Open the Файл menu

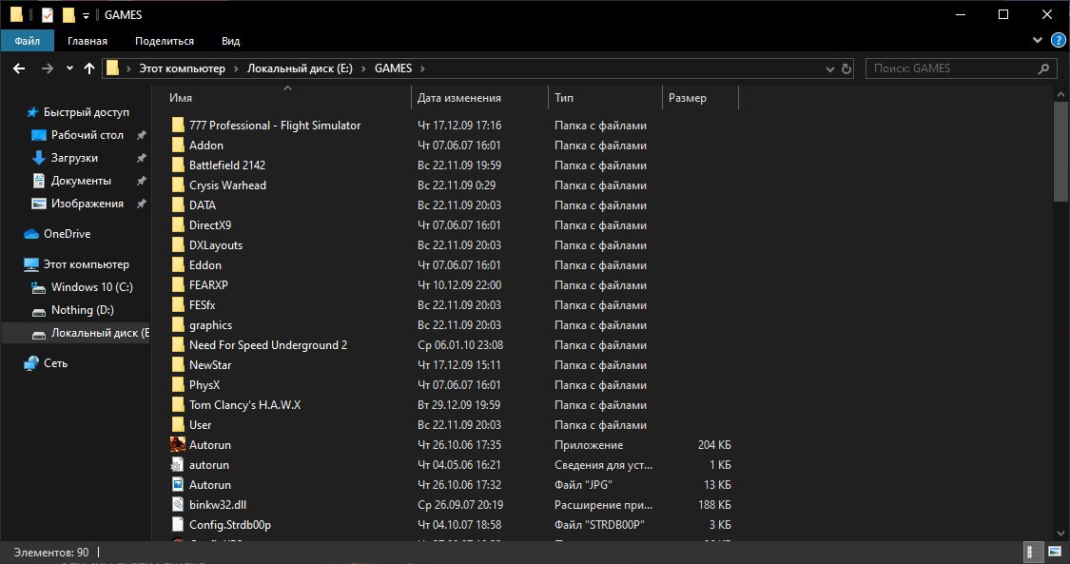tap(28, 41)
